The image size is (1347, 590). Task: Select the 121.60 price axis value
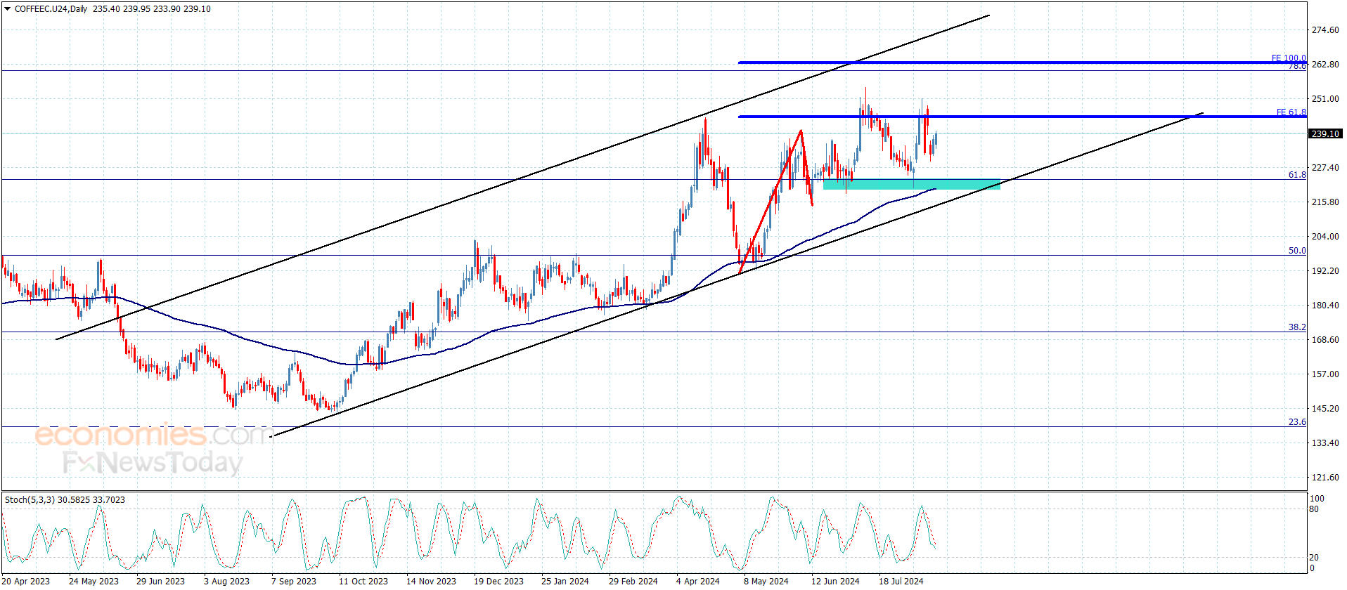click(x=1325, y=478)
